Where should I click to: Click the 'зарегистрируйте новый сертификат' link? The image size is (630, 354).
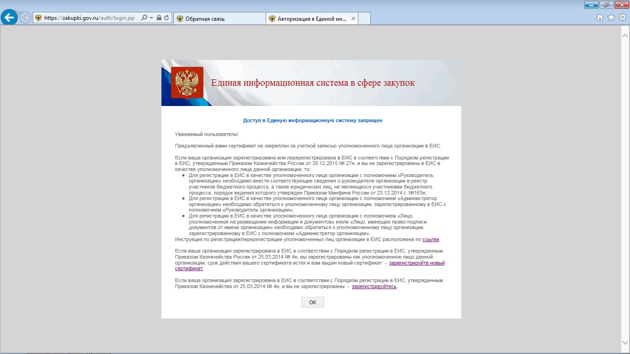(417, 263)
